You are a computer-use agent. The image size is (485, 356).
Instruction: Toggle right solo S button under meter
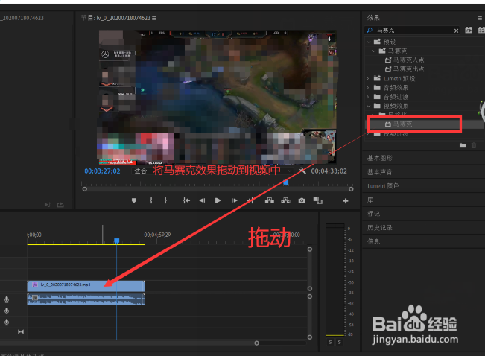pos(340,342)
